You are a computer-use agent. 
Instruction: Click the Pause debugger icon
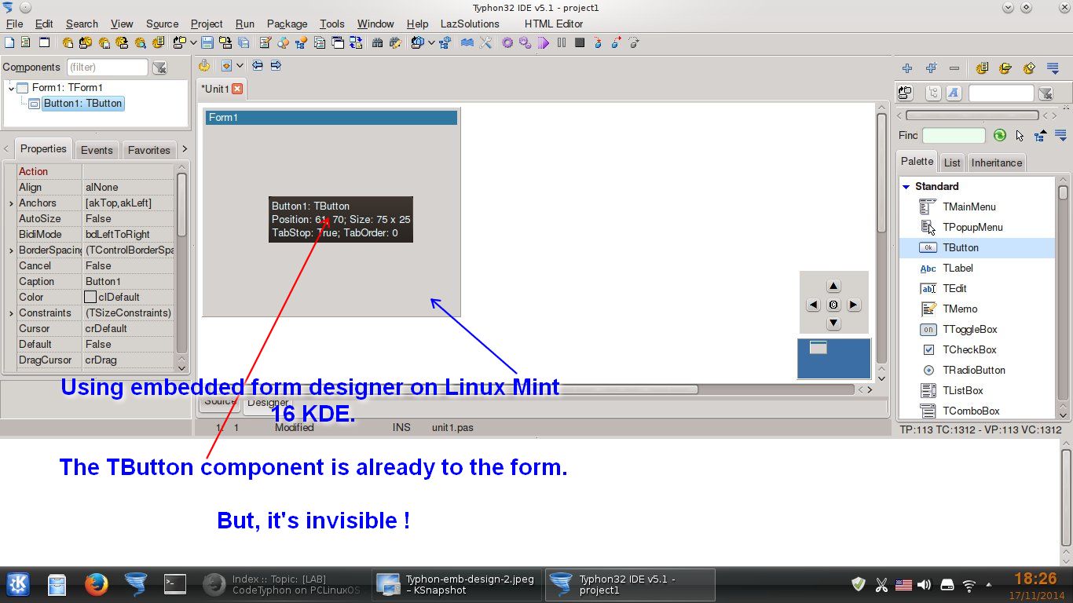561,42
